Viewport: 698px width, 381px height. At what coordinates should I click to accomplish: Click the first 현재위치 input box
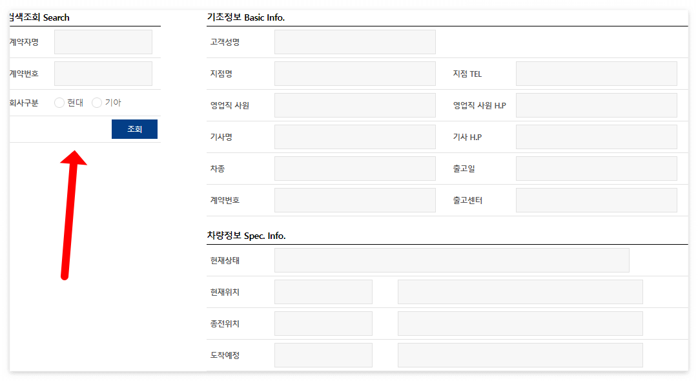(323, 291)
